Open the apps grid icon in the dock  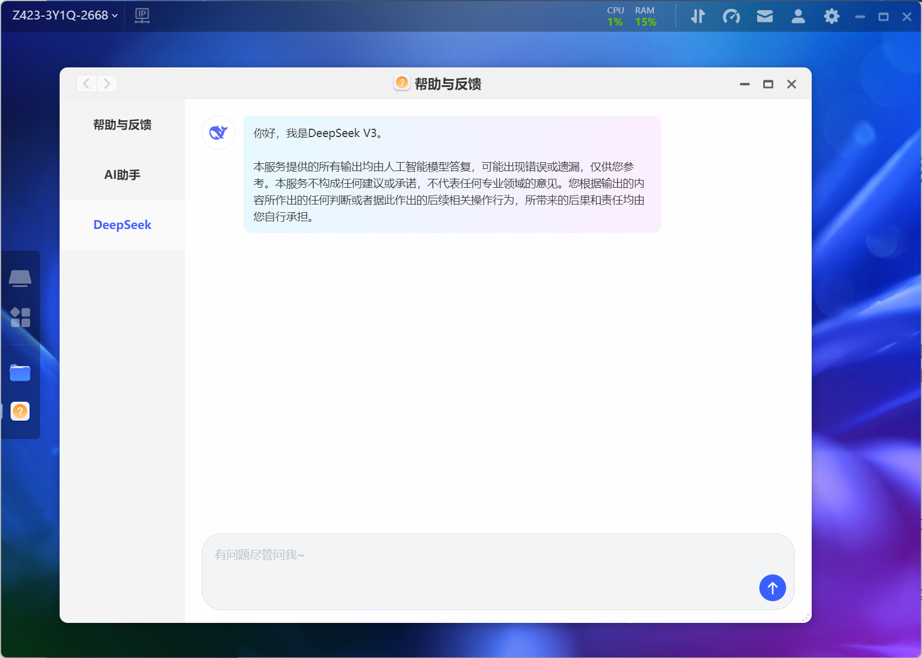20,318
